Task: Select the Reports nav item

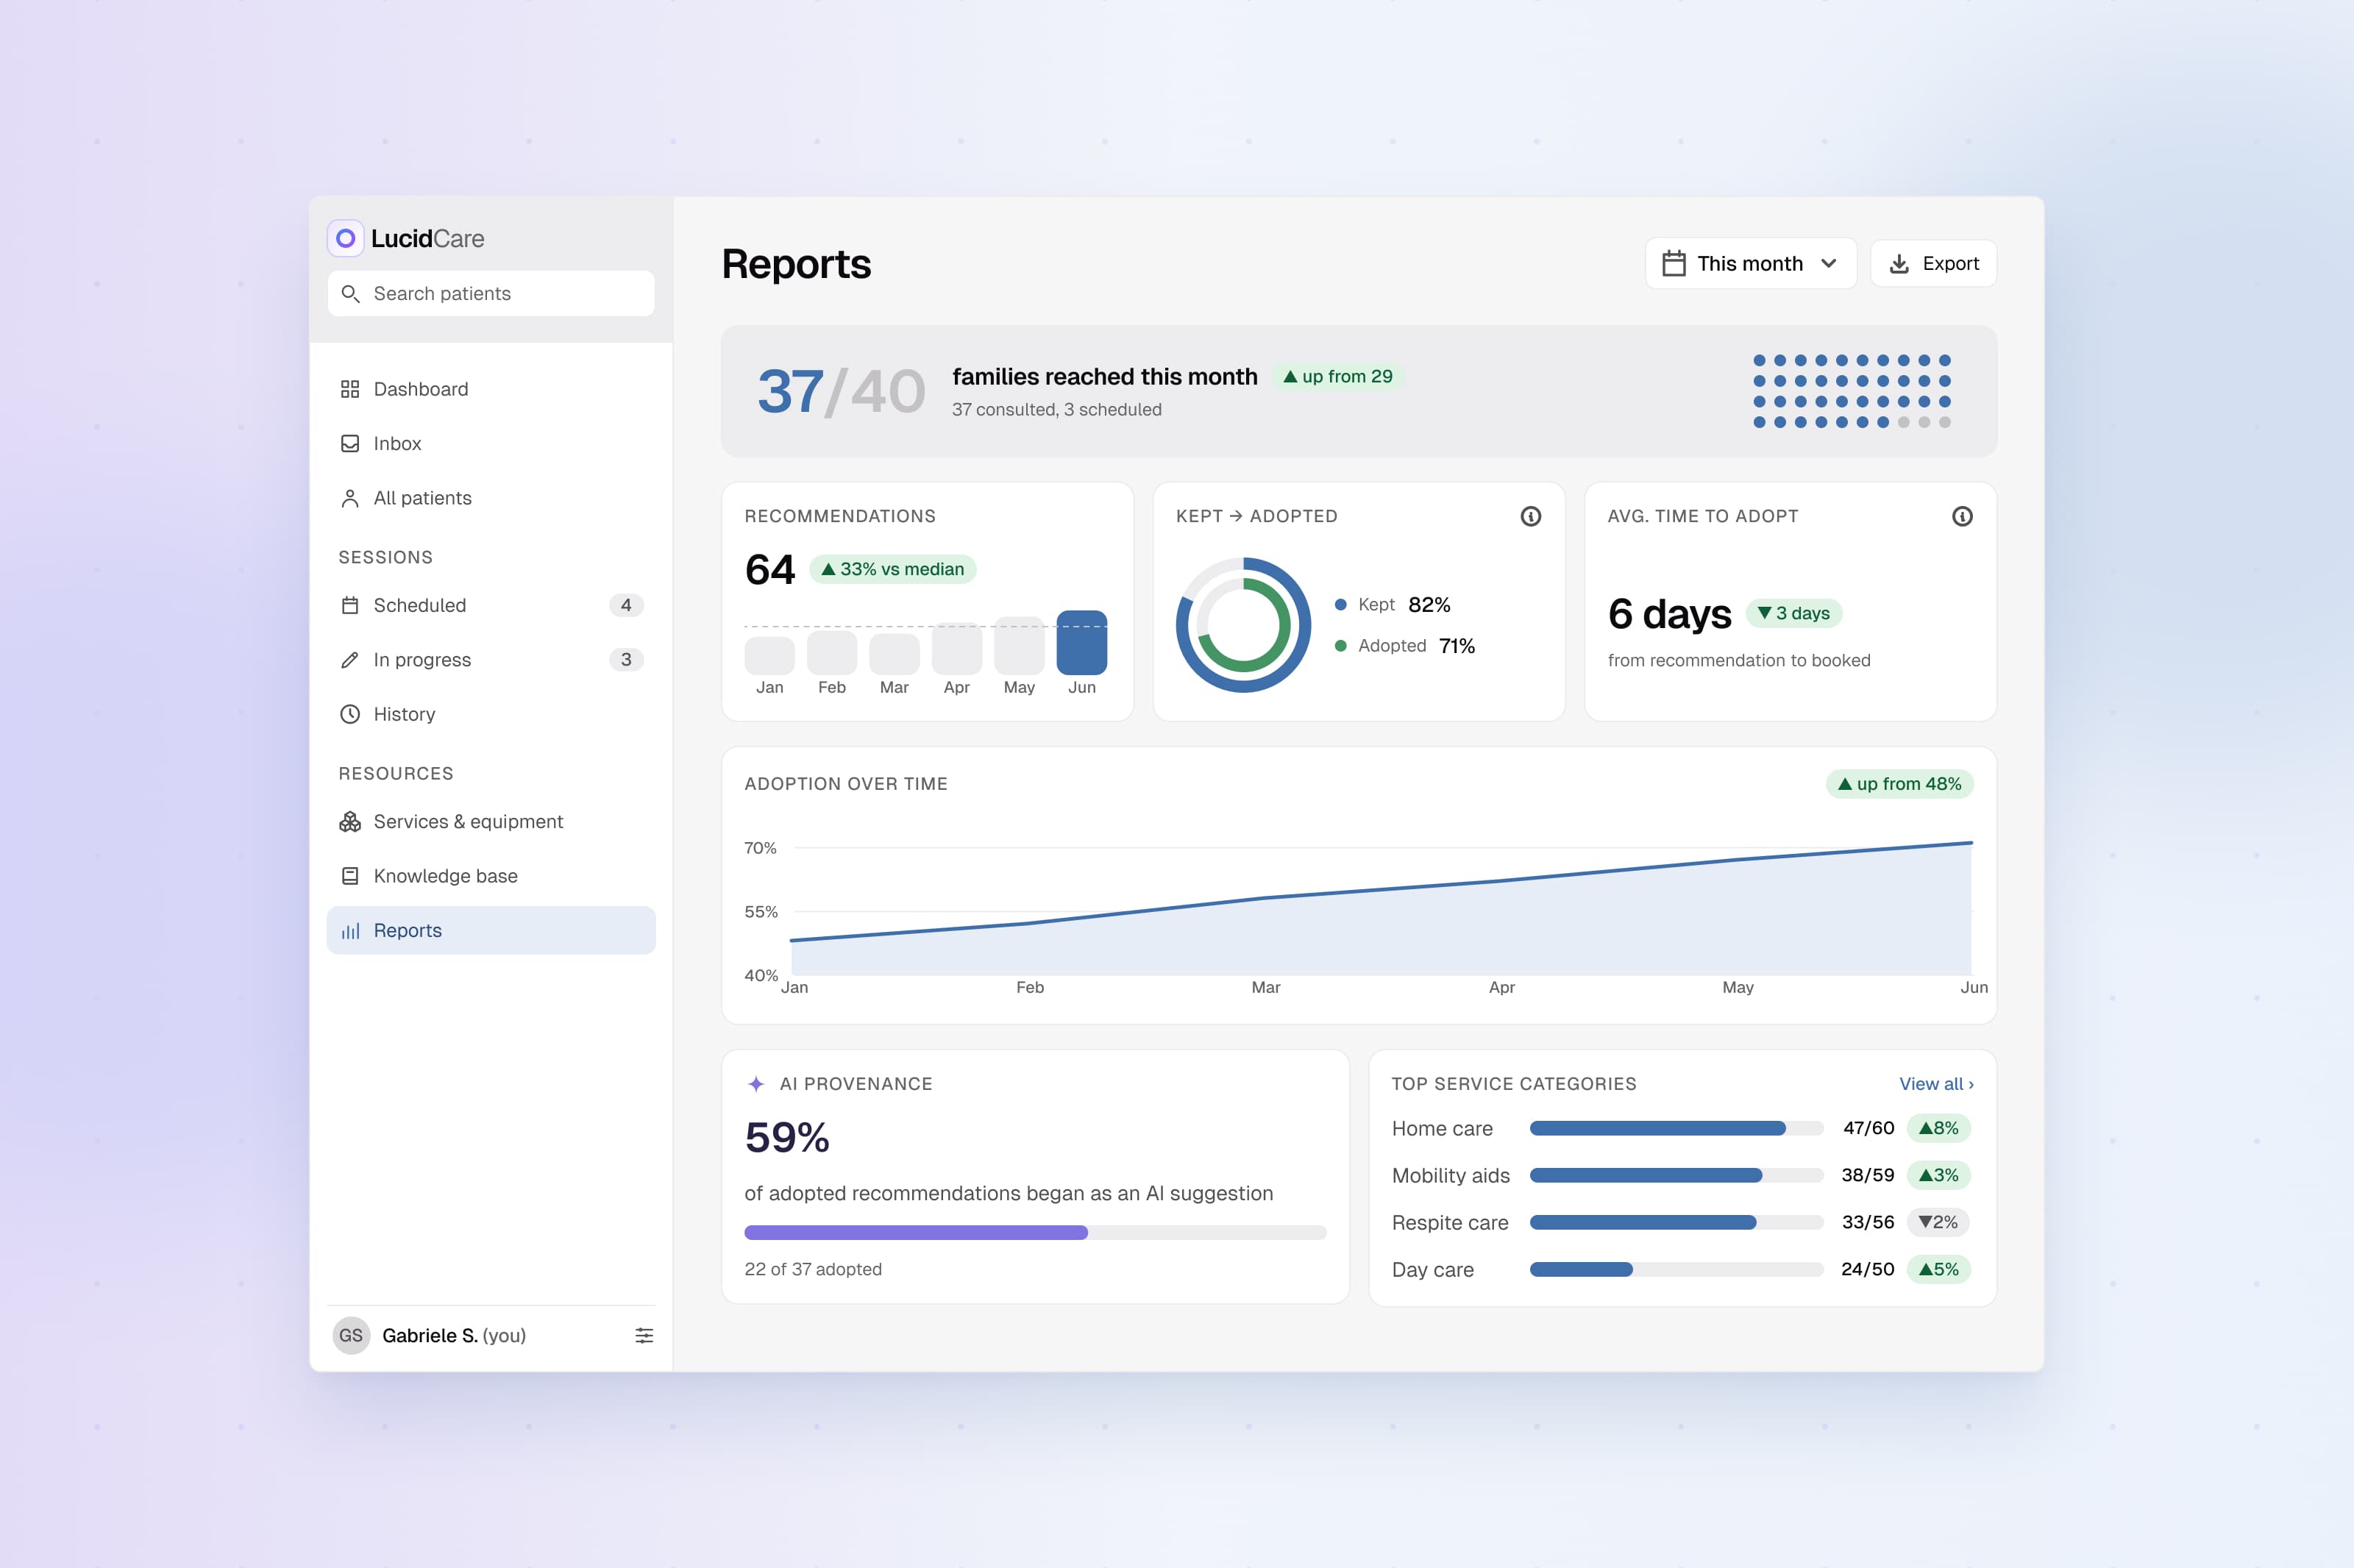Action: [x=491, y=931]
